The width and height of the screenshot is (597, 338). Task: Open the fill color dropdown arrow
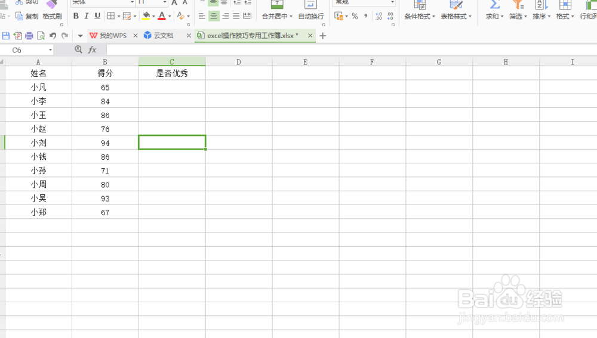pos(153,16)
